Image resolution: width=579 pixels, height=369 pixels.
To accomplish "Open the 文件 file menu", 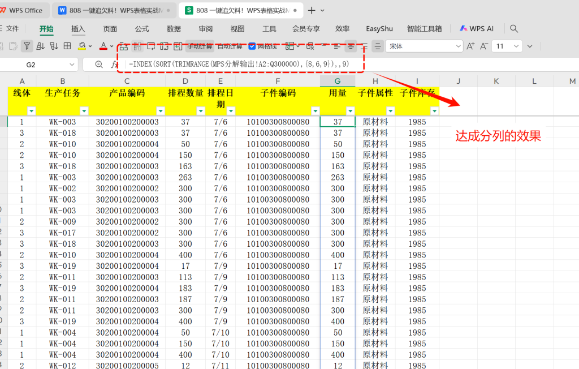I will coord(12,28).
